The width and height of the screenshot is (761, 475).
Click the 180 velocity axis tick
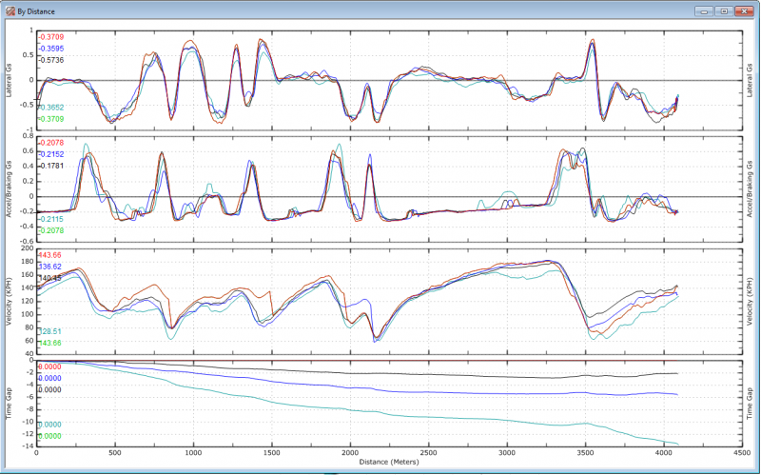click(29, 263)
